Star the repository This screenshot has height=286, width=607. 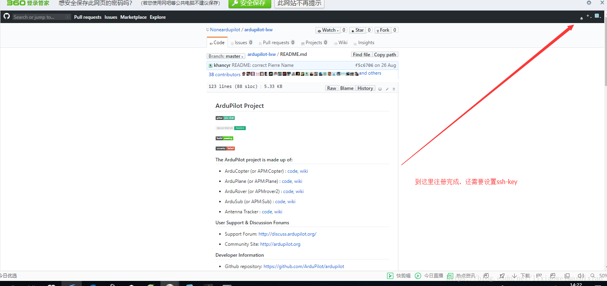click(x=357, y=30)
